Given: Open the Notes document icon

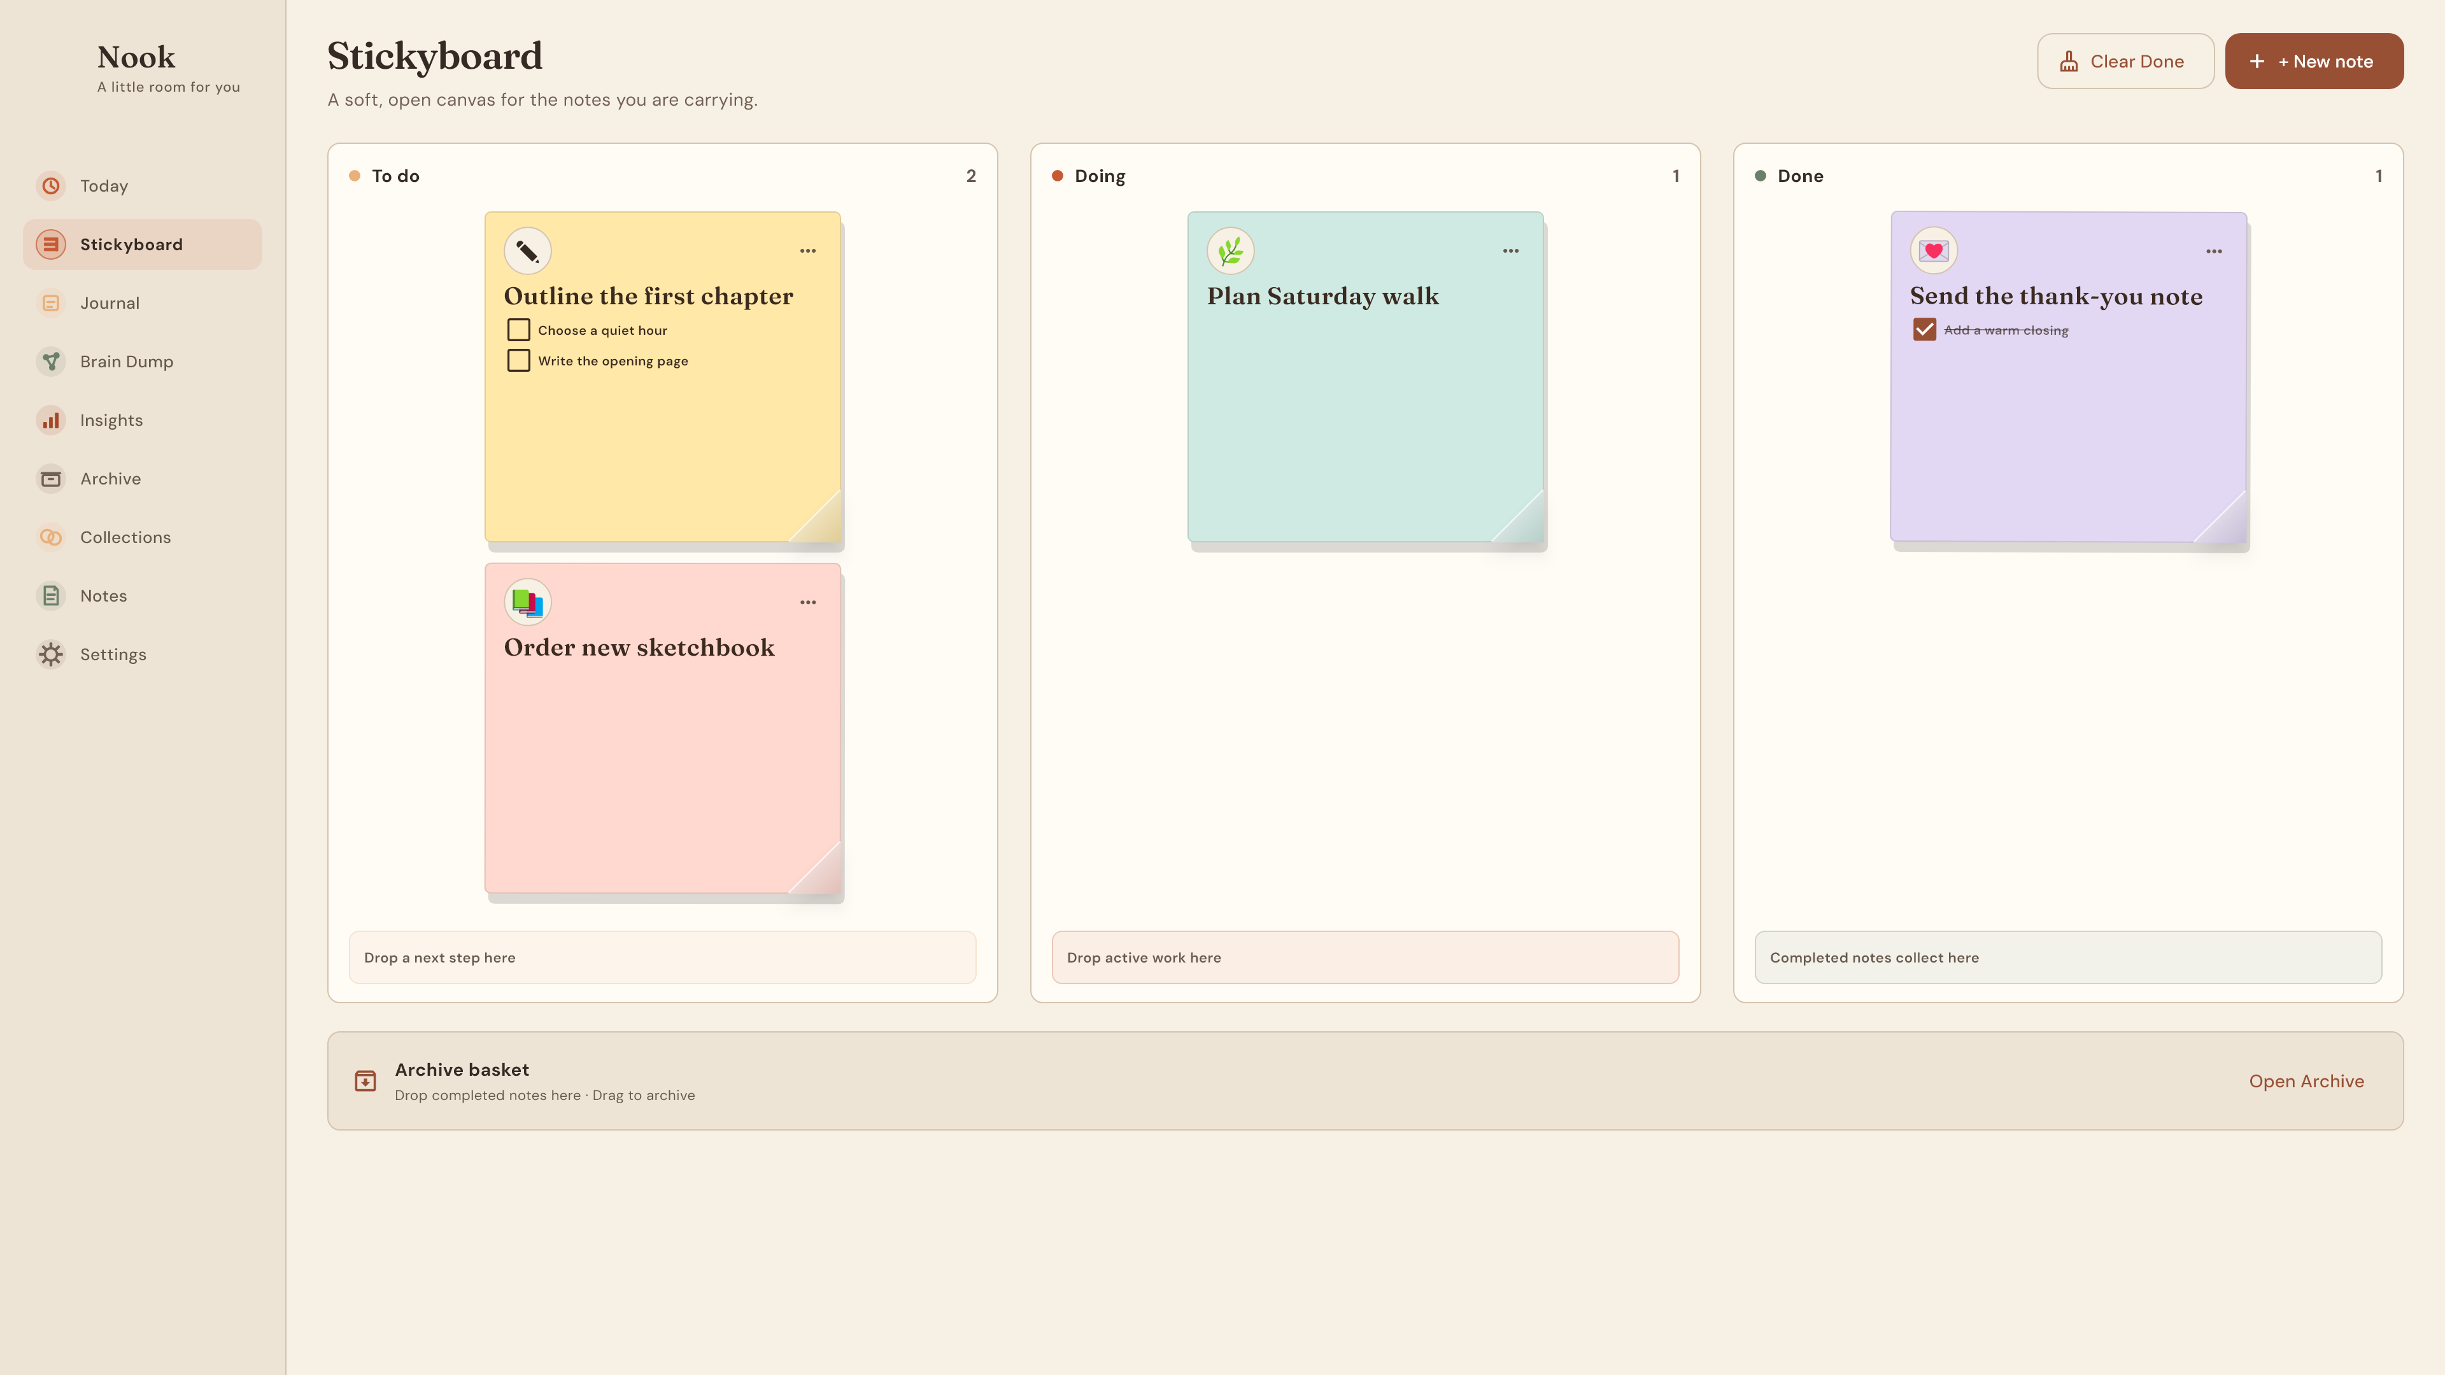Looking at the screenshot, I should 51,596.
